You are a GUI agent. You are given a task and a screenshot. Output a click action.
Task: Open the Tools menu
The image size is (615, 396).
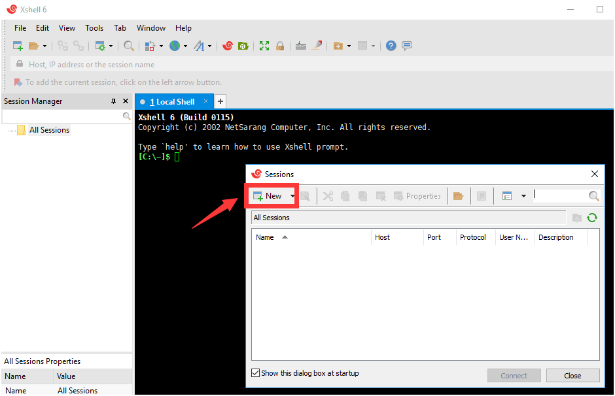click(94, 28)
